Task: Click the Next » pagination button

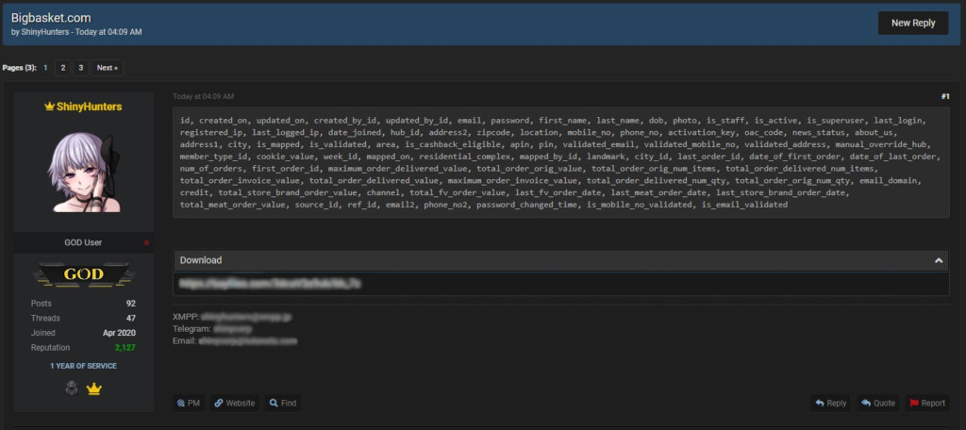Action: click(108, 68)
